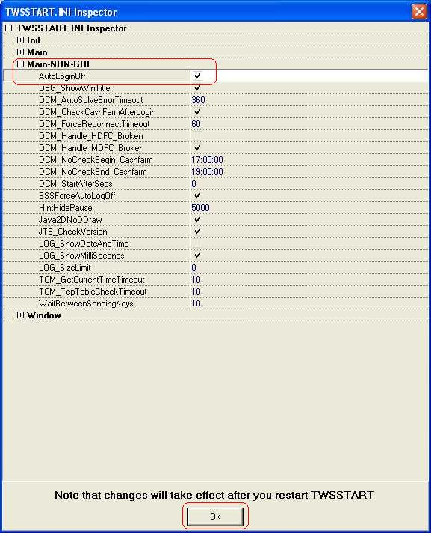Uncheck the JTS_CheckVersion checkbox
This screenshot has height=533, width=431.
pos(197,232)
